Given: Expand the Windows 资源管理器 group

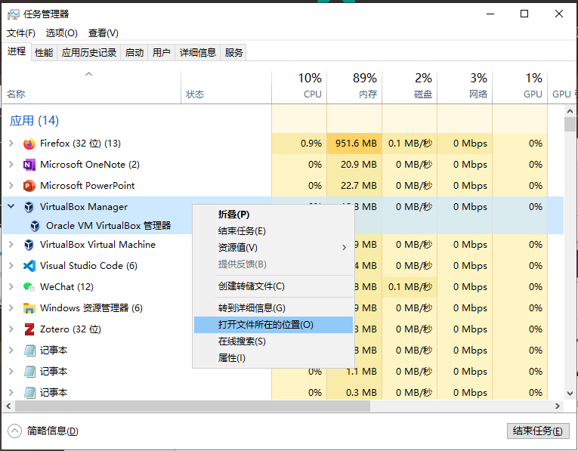Looking at the screenshot, I should 11,307.
